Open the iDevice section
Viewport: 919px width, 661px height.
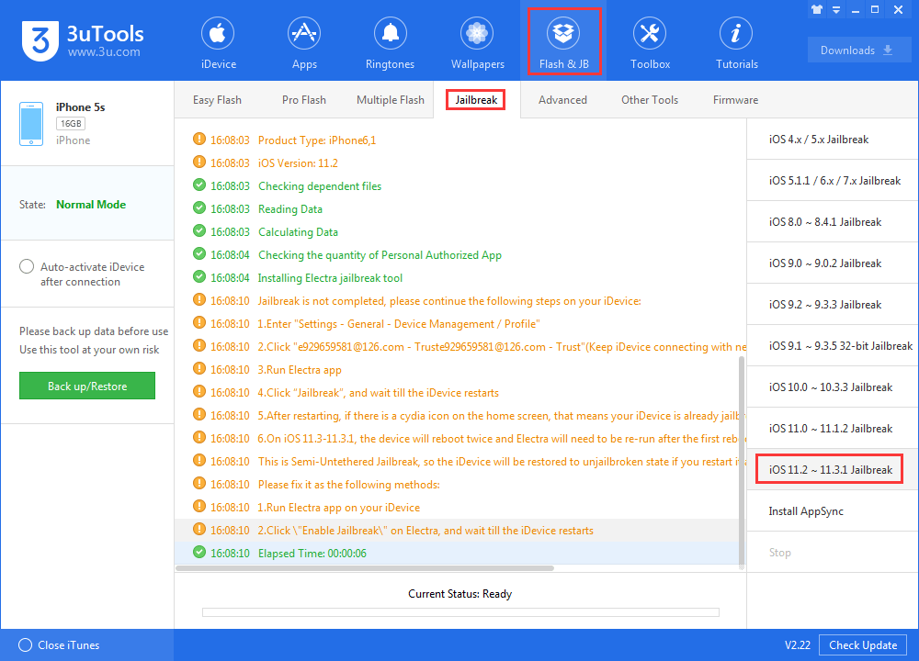218,42
